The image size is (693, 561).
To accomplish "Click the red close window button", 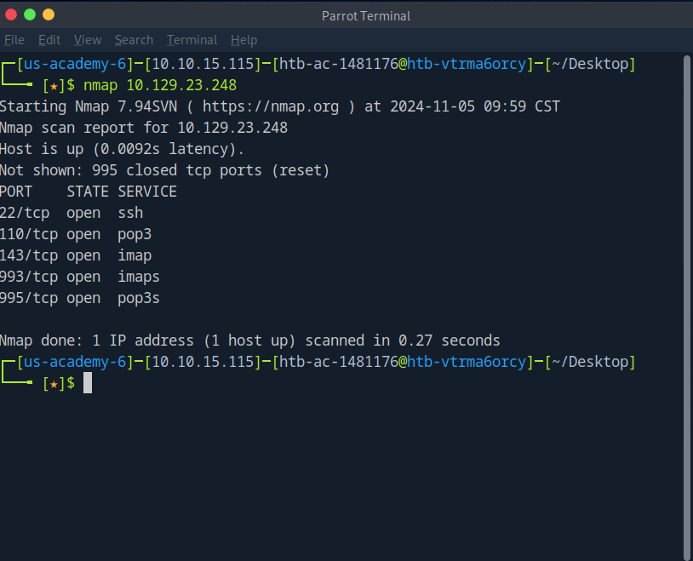I will tap(11, 14).
